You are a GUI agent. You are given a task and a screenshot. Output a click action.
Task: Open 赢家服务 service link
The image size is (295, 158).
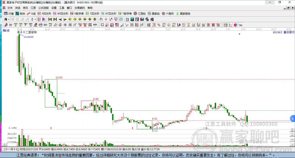pos(183,14)
